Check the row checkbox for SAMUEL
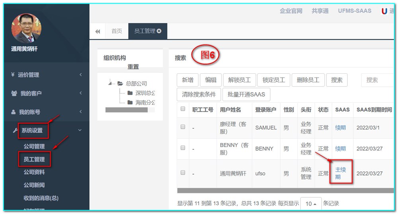 click(x=183, y=127)
